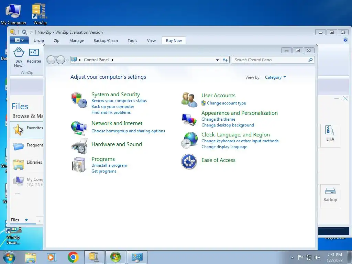Switch to the Backup/Clean ribbon tab
The height and width of the screenshot is (264, 352).
106,41
